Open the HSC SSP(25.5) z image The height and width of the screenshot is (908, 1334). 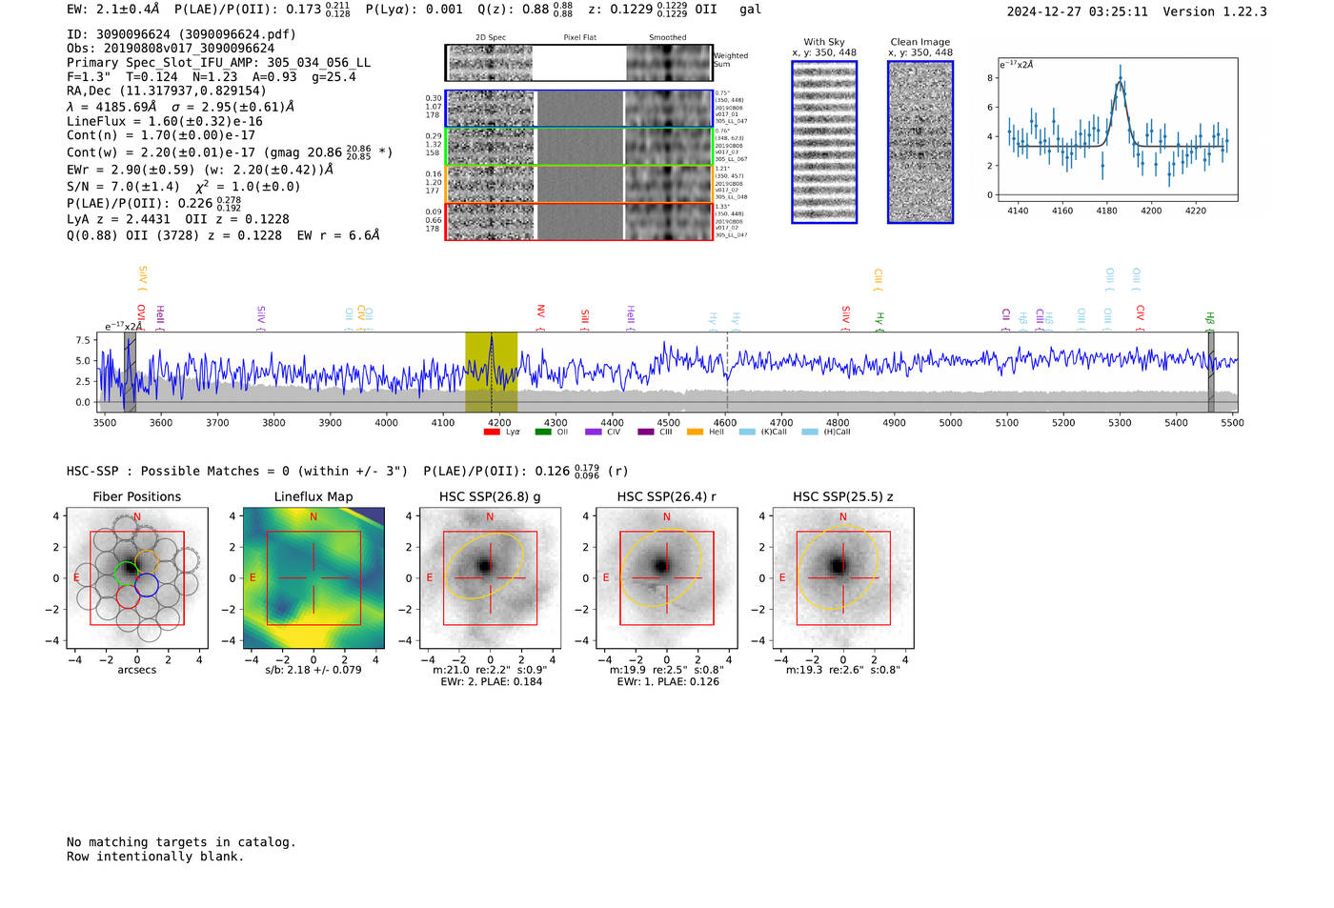click(843, 578)
